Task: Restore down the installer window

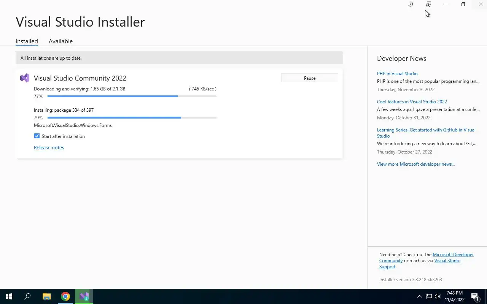Action: tap(463, 4)
